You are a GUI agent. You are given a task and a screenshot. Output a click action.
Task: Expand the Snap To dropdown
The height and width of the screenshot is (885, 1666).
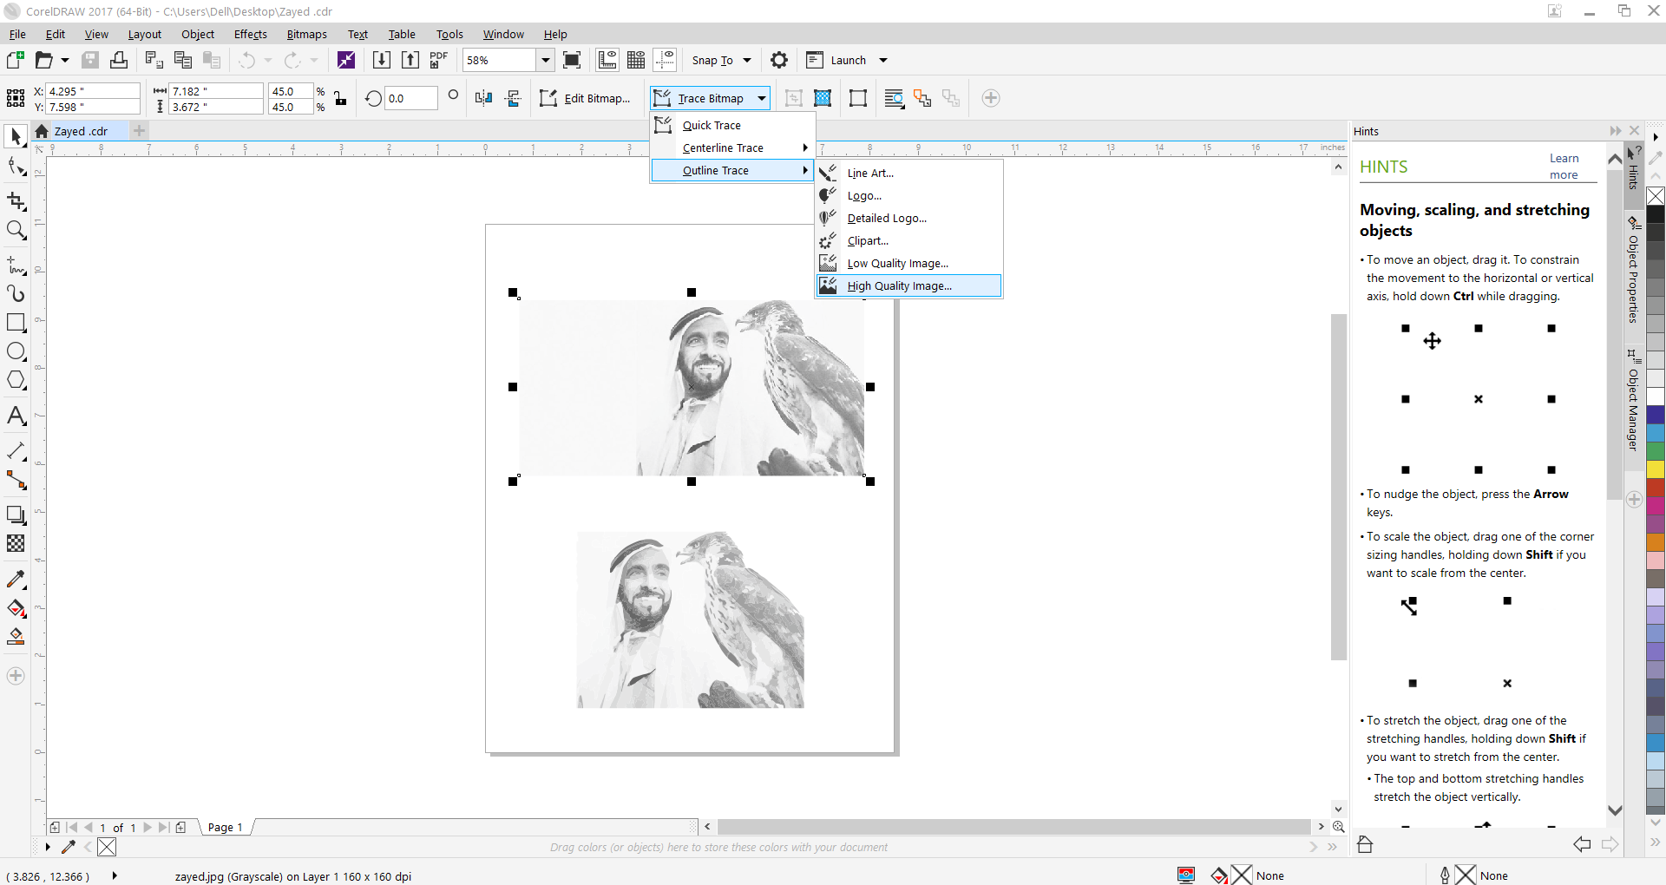pyautogui.click(x=746, y=60)
